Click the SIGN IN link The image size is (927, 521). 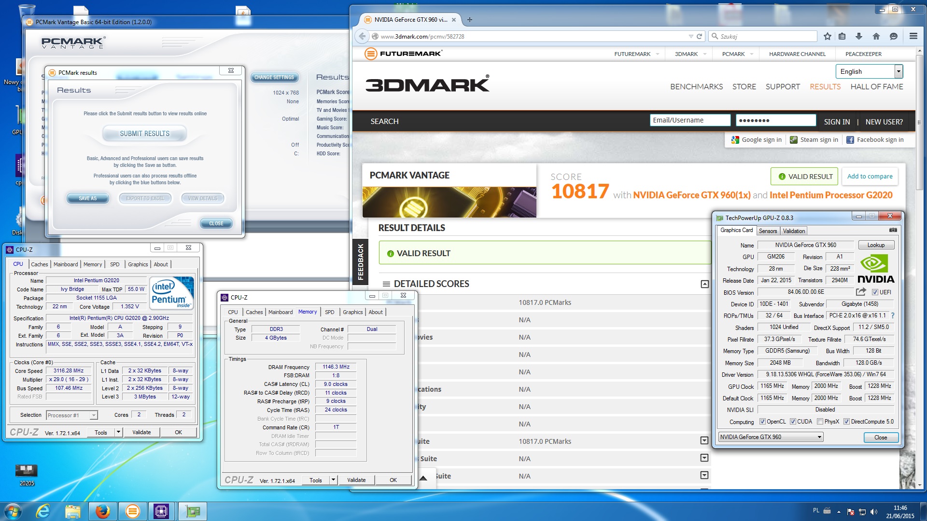(x=837, y=122)
